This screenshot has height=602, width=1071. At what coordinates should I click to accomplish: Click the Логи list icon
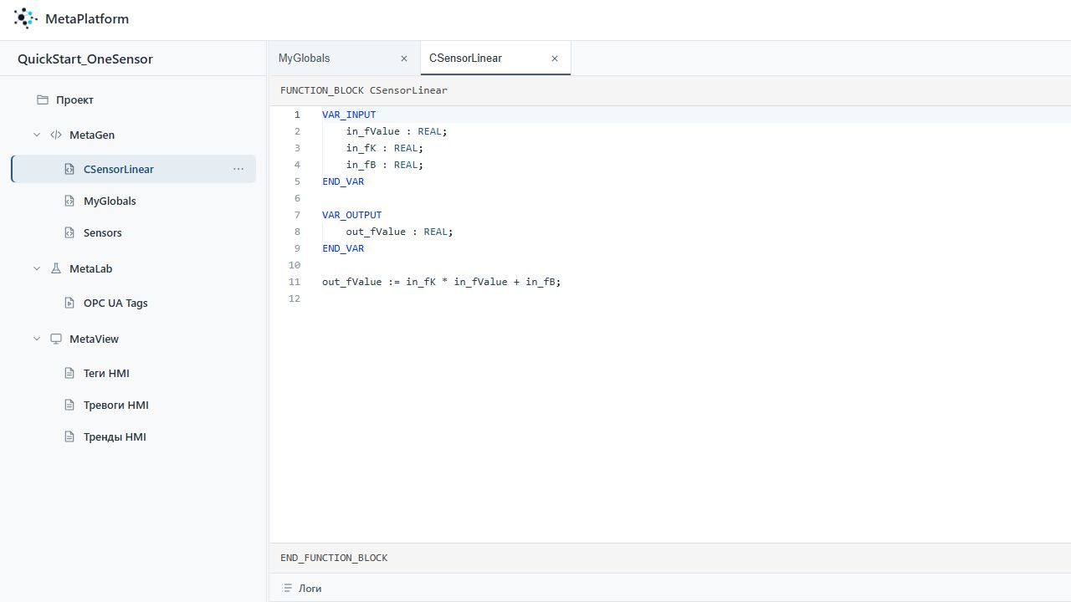tap(287, 588)
